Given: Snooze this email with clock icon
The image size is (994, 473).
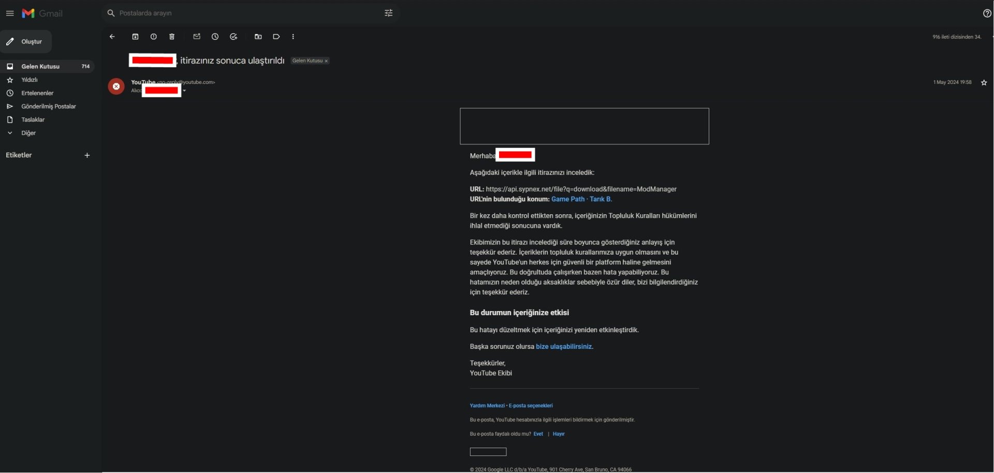Looking at the screenshot, I should (215, 37).
